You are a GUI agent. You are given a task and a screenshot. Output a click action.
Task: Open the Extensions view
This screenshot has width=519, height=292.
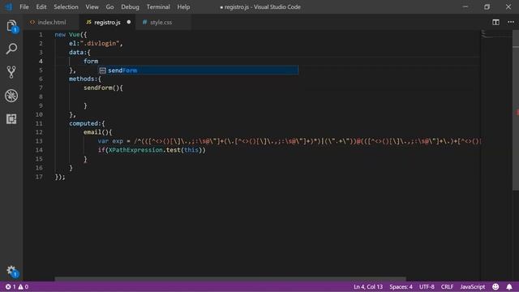click(x=11, y=119)
